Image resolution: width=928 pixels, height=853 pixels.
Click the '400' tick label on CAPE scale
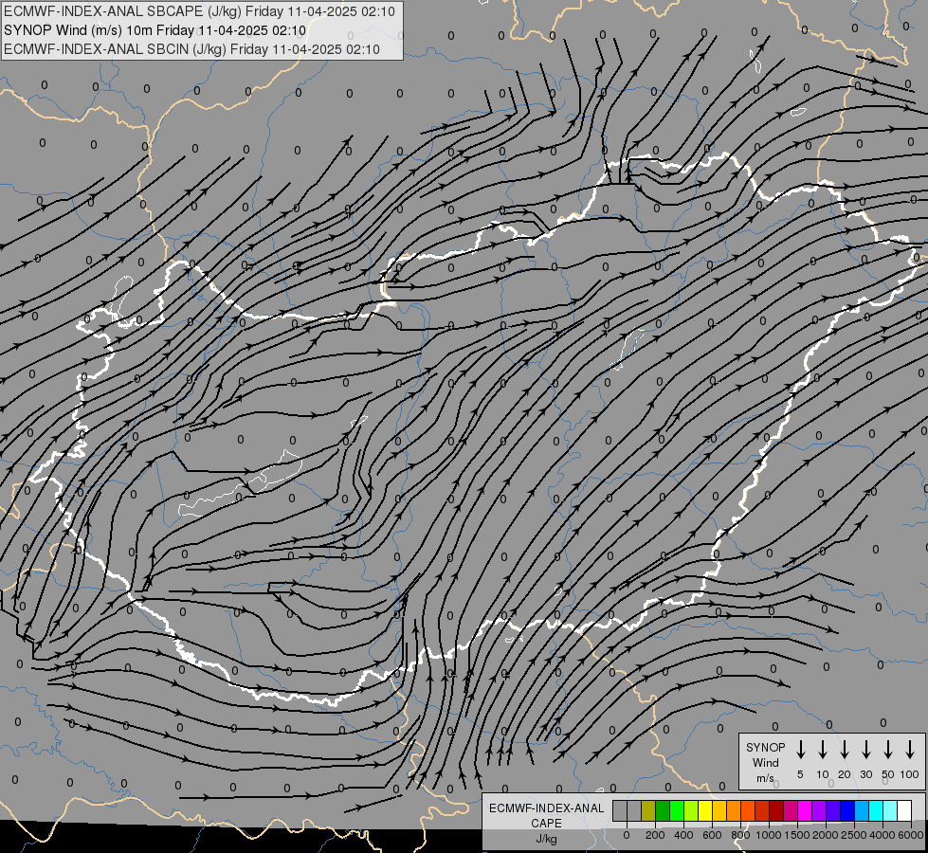point(683,835)
